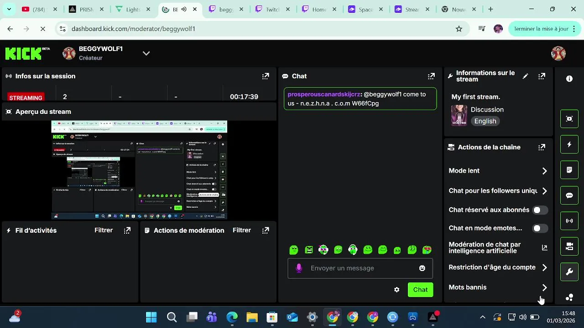Insert the heart-eyes green emote
Screen dimensions: 584x328
click(x=427, y=250)
